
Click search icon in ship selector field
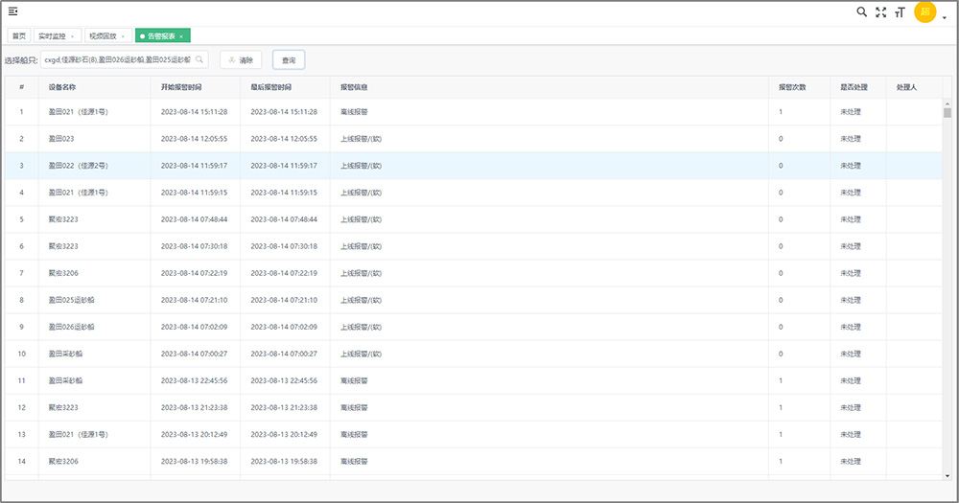(x=199, y=59)
